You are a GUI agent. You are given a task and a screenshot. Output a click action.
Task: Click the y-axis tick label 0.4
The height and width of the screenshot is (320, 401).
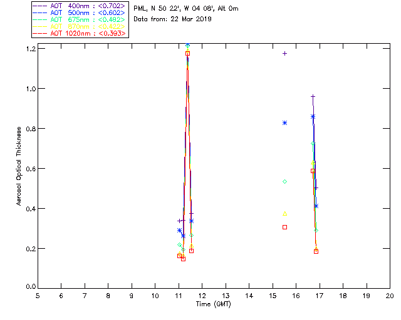point(31,209)
